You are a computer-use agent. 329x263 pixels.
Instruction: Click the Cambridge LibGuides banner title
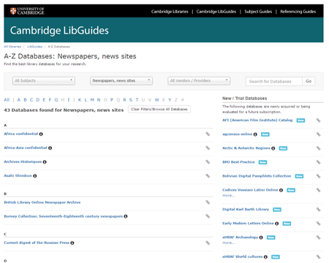pos(59,31)
